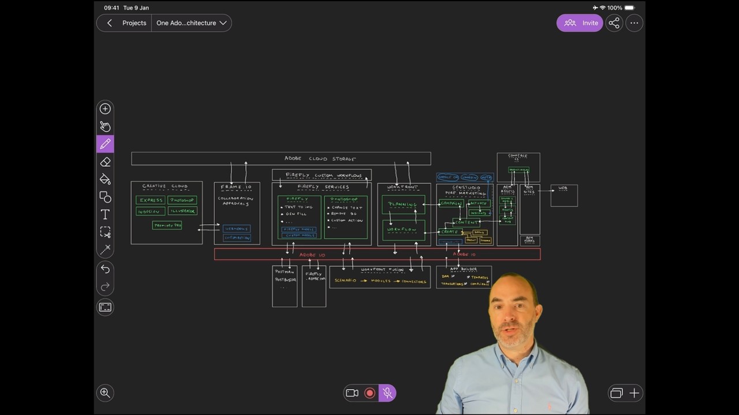This screenshot has height=415, width=739.
Task: Tap the Wi-Fi status icon
Action: (603, 8)
